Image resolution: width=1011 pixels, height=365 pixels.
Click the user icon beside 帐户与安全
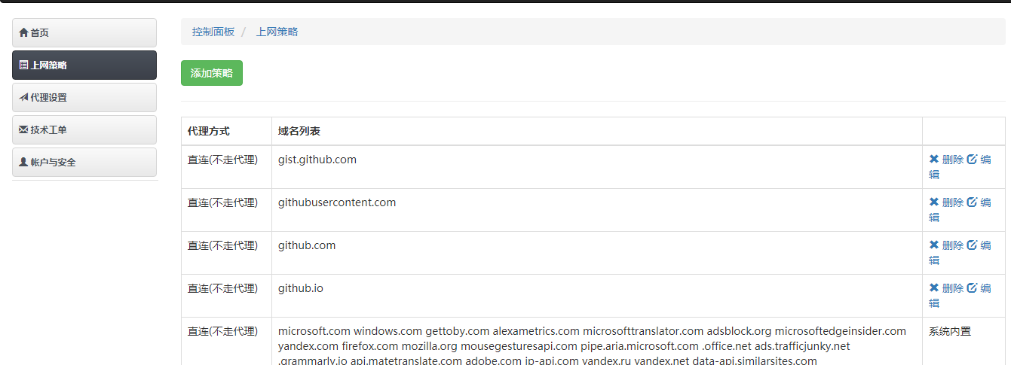coord(23,163)
